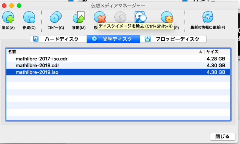Viewport: 240px width, 144px height.
Task: Select mathlibre-2018.cdr row
Action: click(x=118, y=65)
